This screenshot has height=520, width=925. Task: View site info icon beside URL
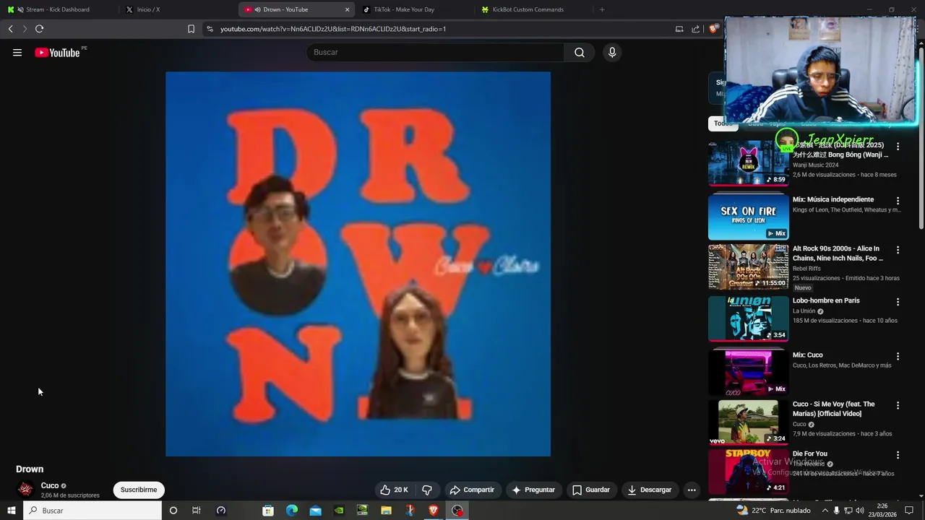pyautogui.click(x=210, y=29)
